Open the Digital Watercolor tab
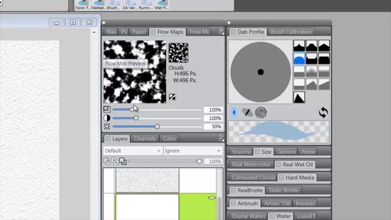Viewport: 391px width, 220px height. [248, 216]
